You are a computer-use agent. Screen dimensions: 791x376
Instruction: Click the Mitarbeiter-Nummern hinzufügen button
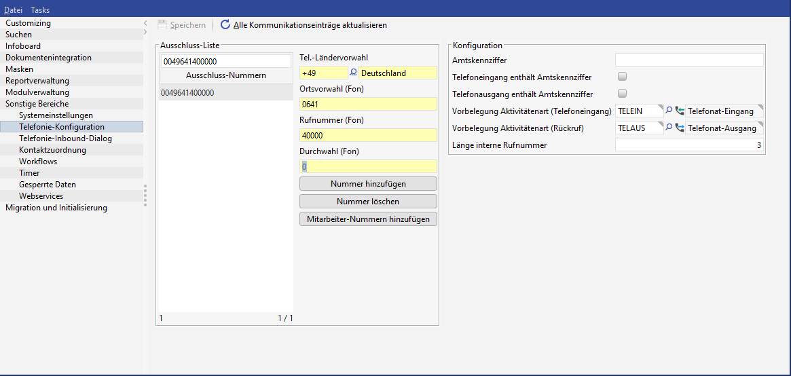[368, 219]
